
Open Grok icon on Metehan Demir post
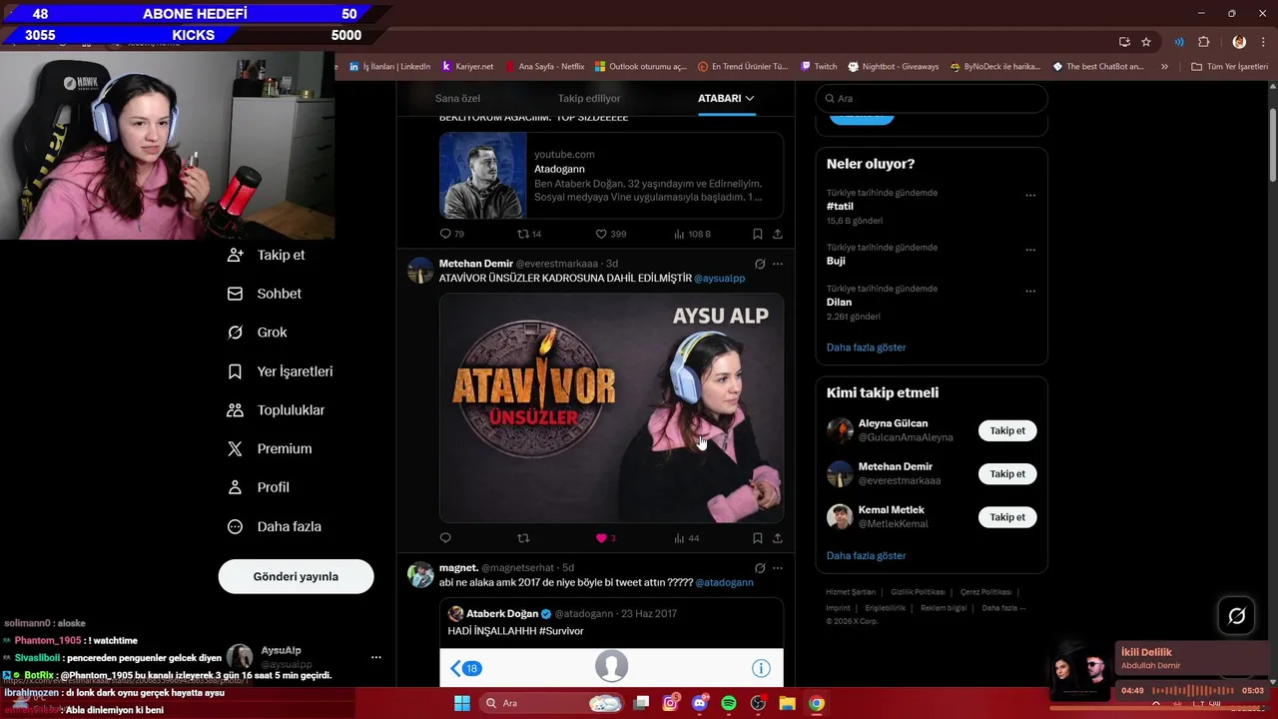click(760, 264)
